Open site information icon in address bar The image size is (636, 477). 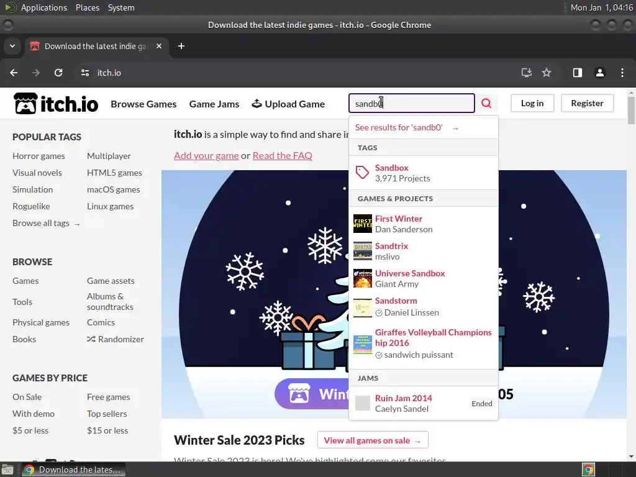(x=84, y=73)
